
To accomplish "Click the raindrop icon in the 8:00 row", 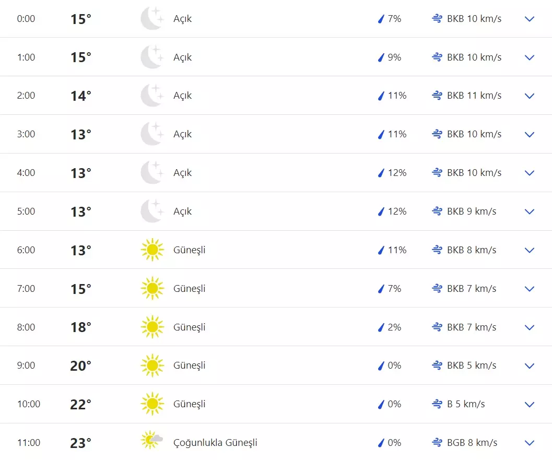I will (x=381, y=327).
